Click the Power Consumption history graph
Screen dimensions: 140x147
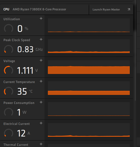coord(89,109)
